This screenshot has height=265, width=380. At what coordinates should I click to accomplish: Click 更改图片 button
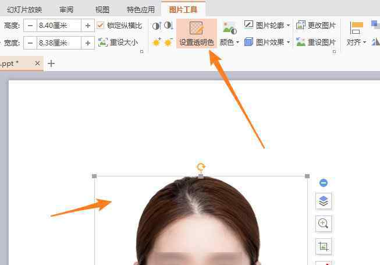coord(316,25)
